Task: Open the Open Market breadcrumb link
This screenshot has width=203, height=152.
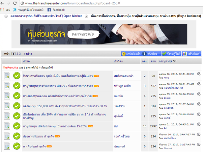Action: (46, 16)
